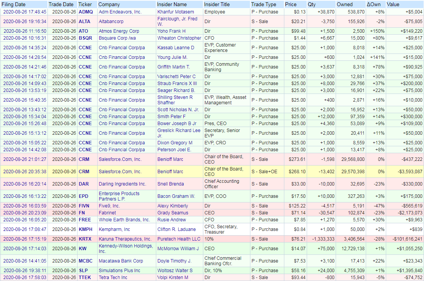Open Darling Ingredients Inc. company link

pos(122,184)
